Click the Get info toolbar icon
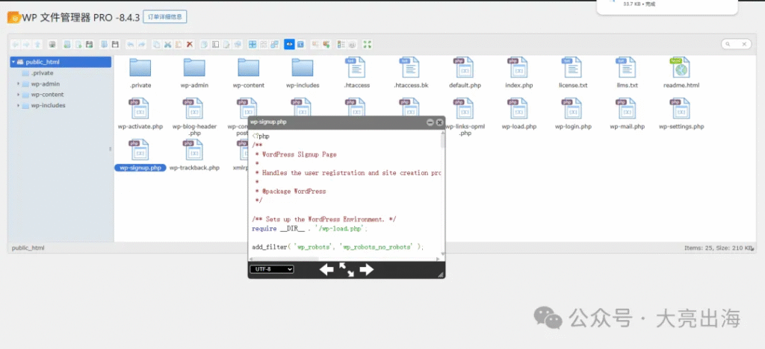 [x=300, y=44]
